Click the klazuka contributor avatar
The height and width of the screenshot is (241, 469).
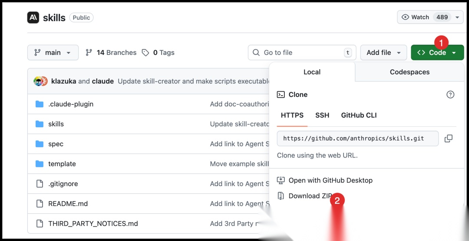point(38,81)
